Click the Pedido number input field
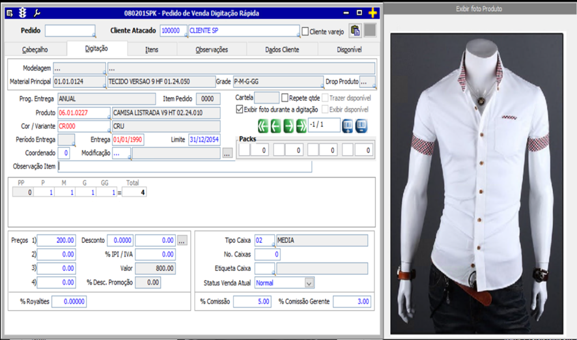577x340 pixels. point(70,31)
